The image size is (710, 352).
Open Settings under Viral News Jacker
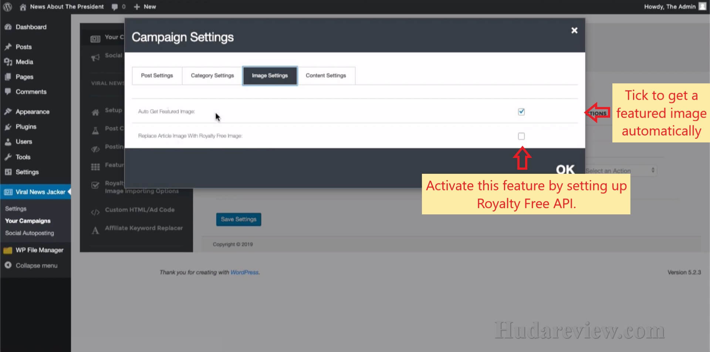click(16, 208)
